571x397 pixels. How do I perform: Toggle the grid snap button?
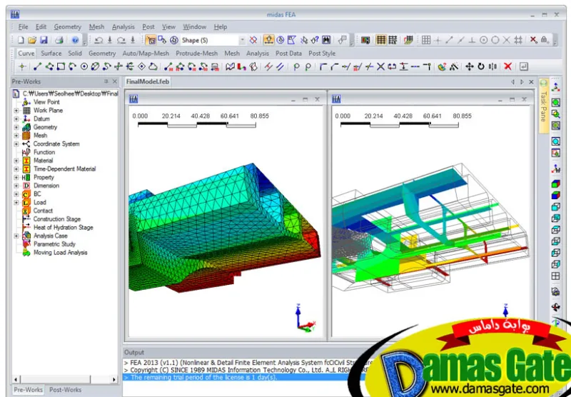point(426,40)
